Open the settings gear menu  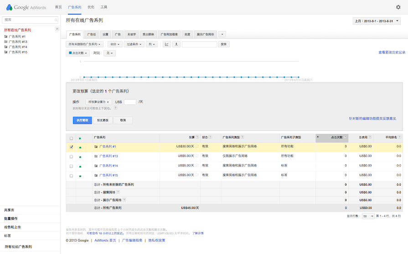[x=398, y=7]
